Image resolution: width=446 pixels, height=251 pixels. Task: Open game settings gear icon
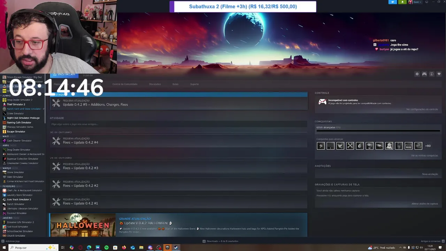click(417, 74)
